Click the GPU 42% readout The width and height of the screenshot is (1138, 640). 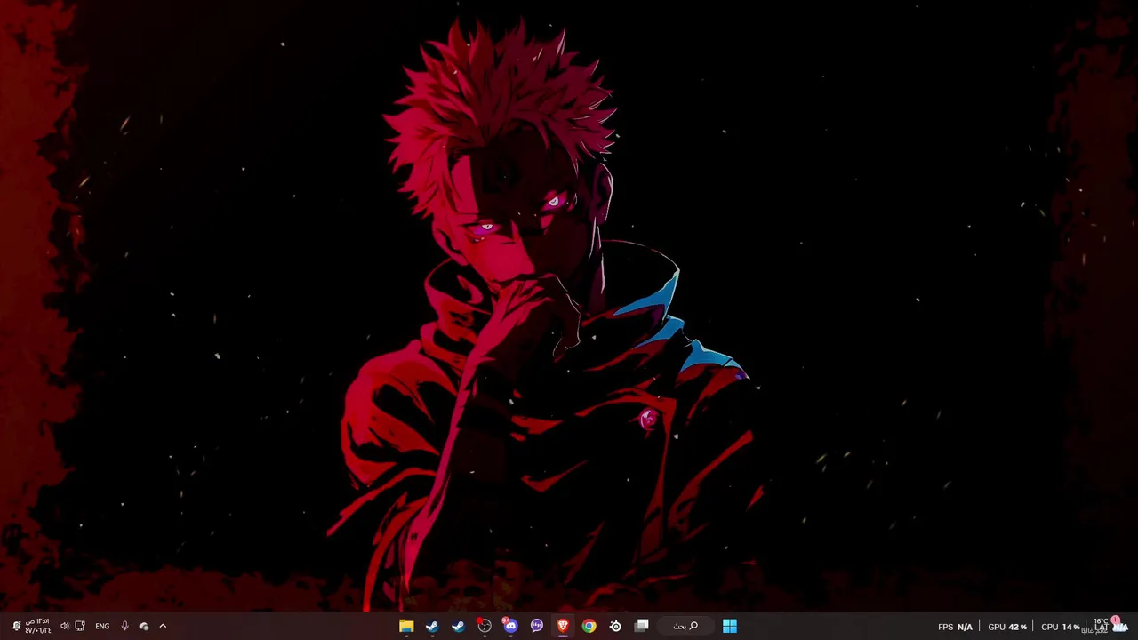coord(1007,627)
